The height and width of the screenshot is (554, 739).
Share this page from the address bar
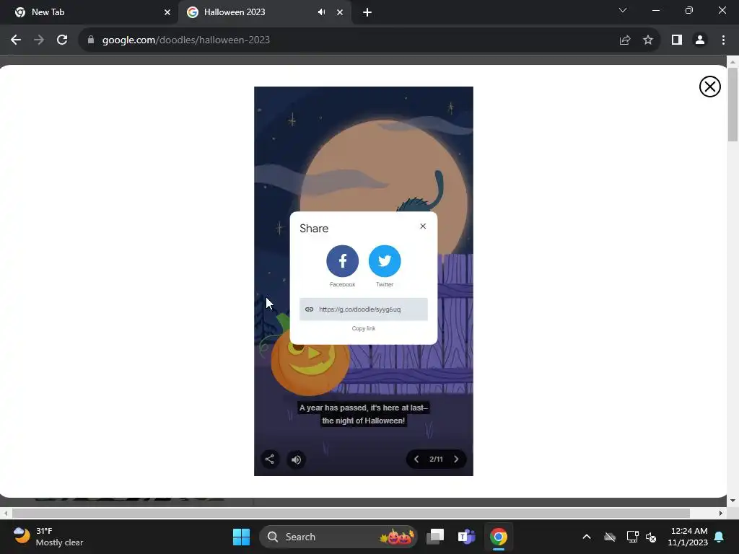tap(625, 40)
